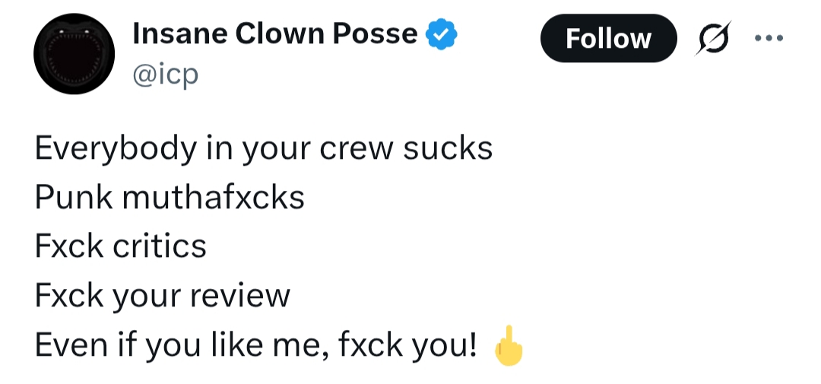Click the word "Punk" in the tweet
This screenshot has height=384, width=821.
[72, 197]
